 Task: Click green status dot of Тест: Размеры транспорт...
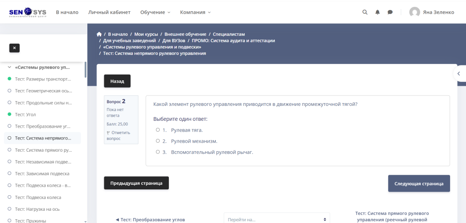(9, 79)
